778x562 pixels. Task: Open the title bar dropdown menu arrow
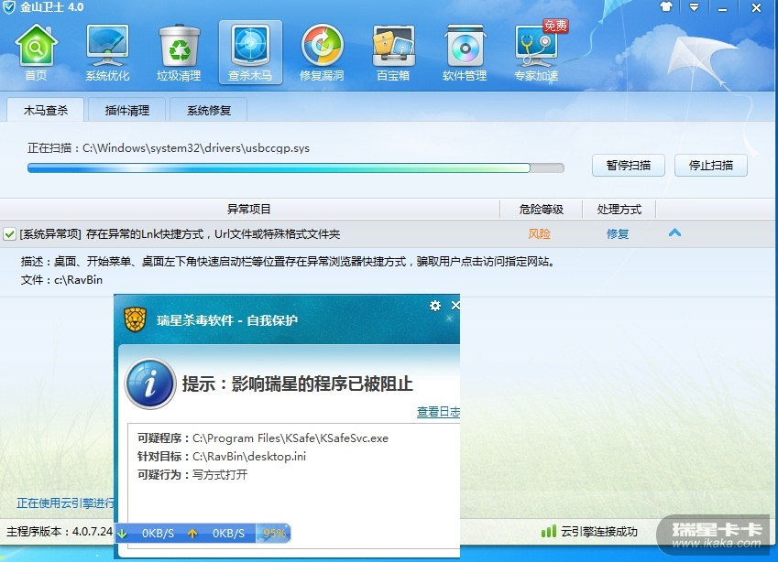(694, 7)
